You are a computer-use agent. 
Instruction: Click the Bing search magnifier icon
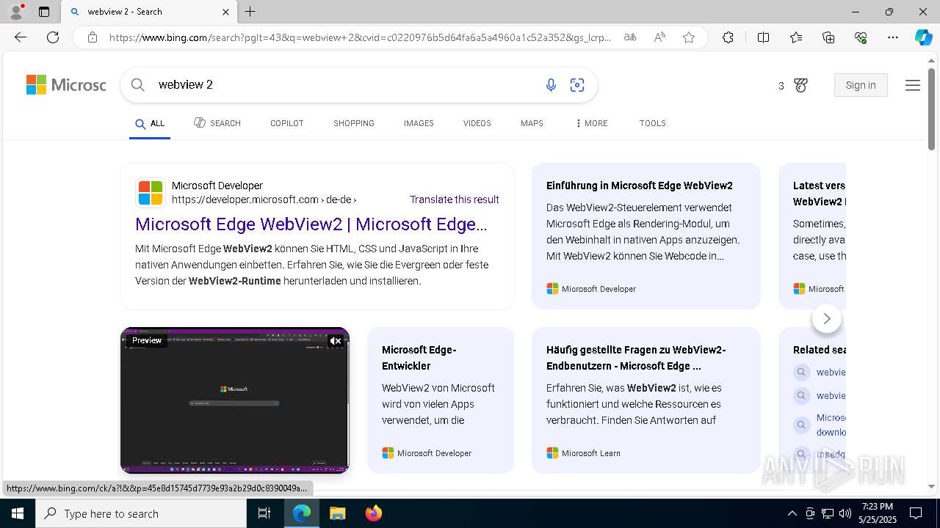click(x=137, y=85)
